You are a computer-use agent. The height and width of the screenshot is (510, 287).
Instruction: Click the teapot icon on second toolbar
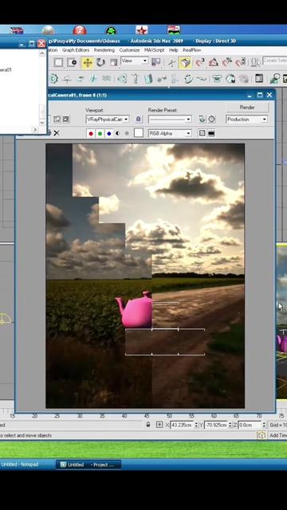coord(216,78)
